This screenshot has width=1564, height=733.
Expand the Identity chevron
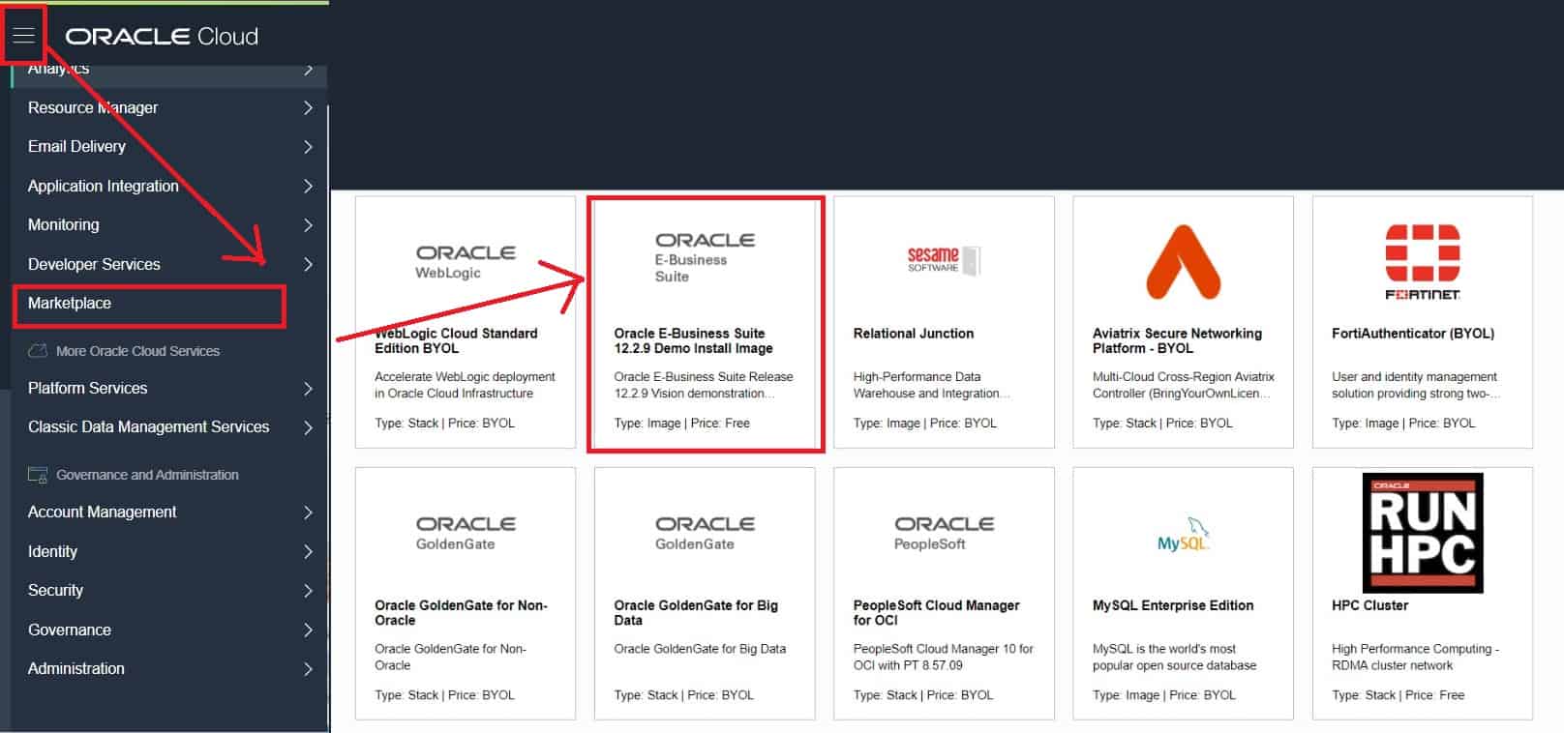tap(308, 552)
